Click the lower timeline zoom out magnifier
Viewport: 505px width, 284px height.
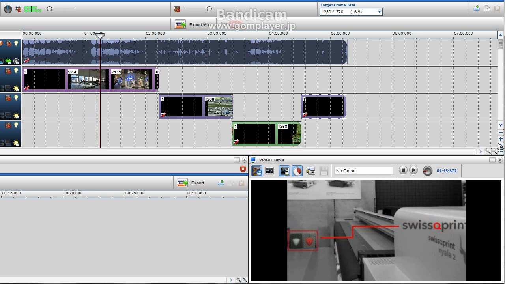tap(238, 280)
